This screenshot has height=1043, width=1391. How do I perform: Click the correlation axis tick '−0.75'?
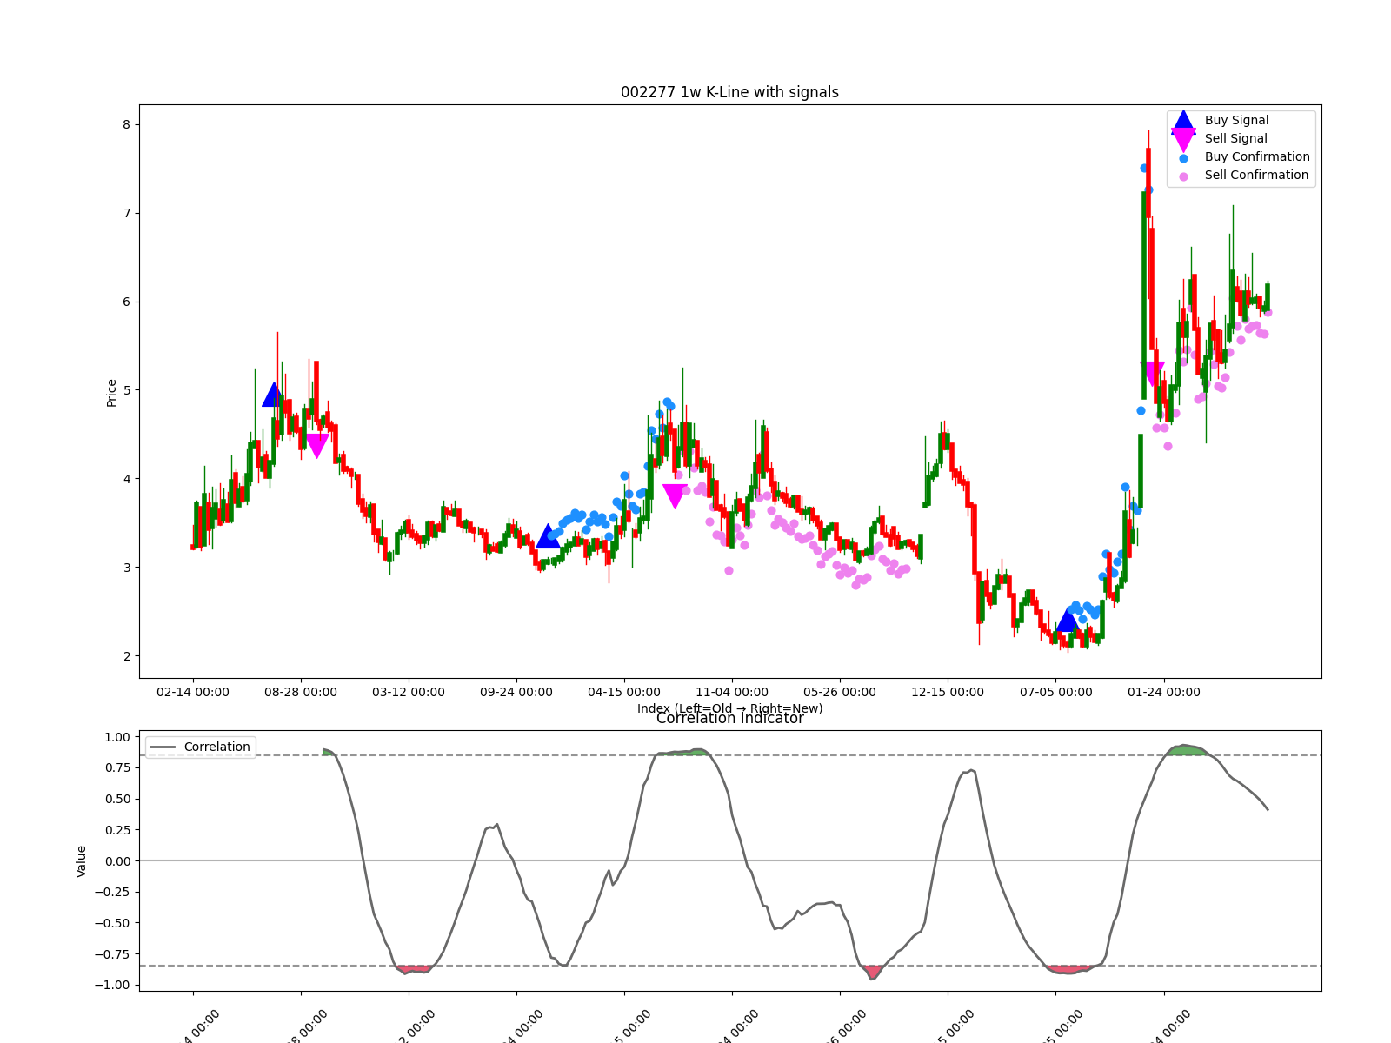click(x=111, y=954)
